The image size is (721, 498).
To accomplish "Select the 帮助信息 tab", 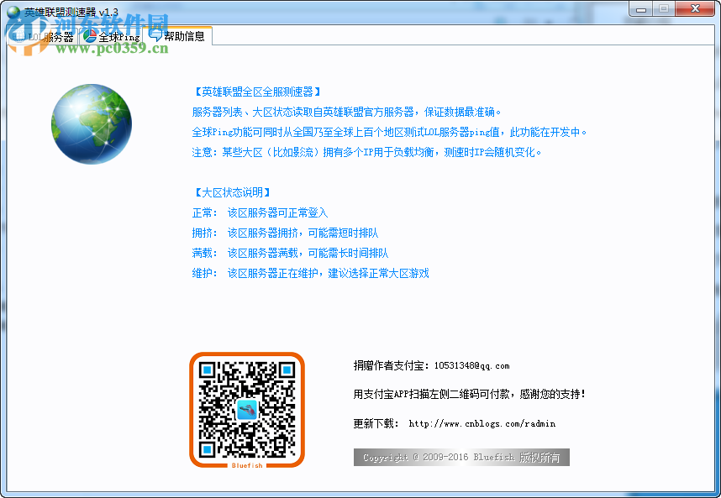I will click(x=183, y=37).
